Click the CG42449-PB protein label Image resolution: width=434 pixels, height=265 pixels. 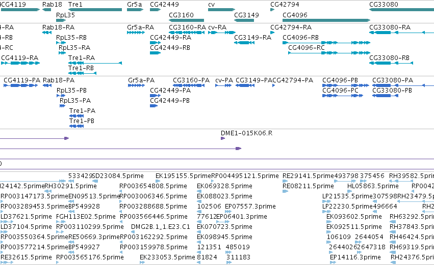pyautogui.click(x=170, y=101)
